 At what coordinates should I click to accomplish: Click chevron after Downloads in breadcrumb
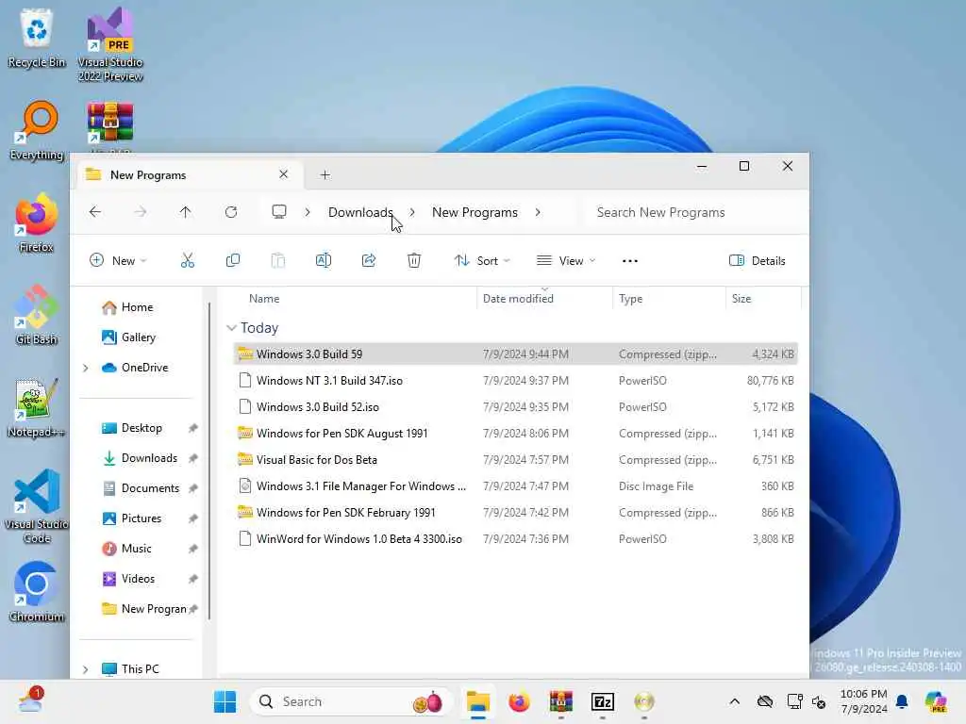point(412,212)
